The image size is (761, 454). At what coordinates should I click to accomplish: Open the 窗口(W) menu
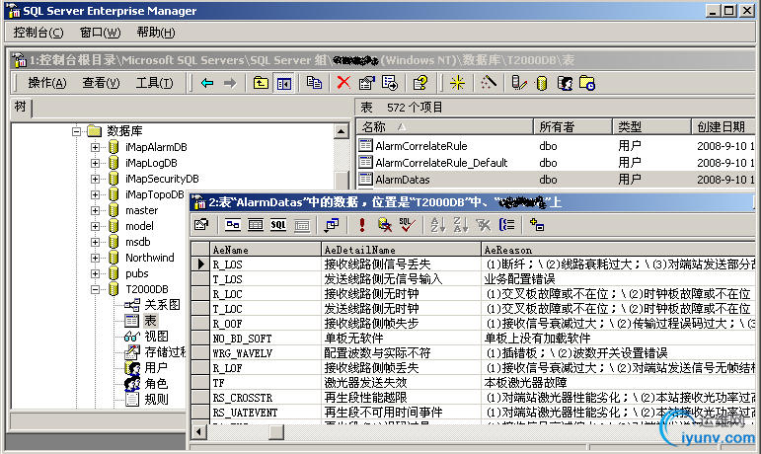[100, 33]
